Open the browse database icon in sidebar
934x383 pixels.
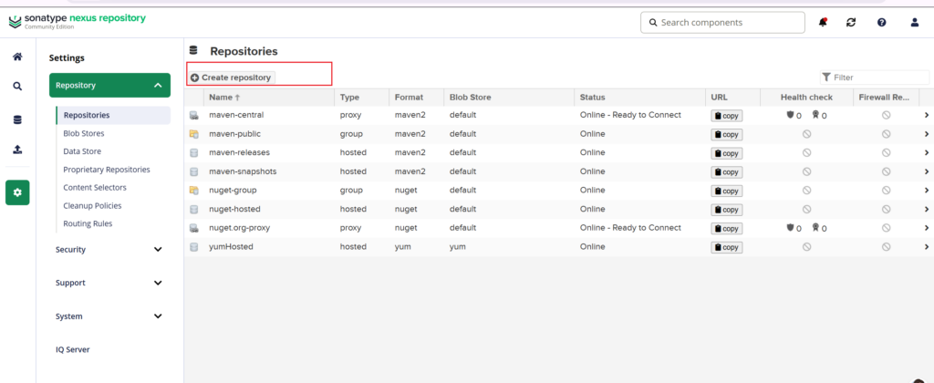(x=17, y=119)
